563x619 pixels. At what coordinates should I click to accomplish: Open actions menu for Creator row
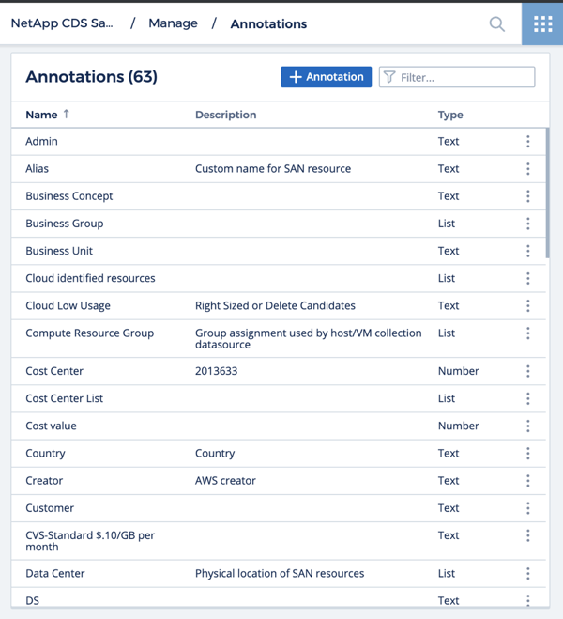coord(527,480)
